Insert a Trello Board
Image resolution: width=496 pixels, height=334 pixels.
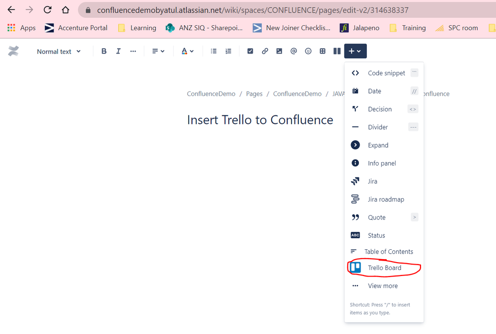click(x=384, y=268)
